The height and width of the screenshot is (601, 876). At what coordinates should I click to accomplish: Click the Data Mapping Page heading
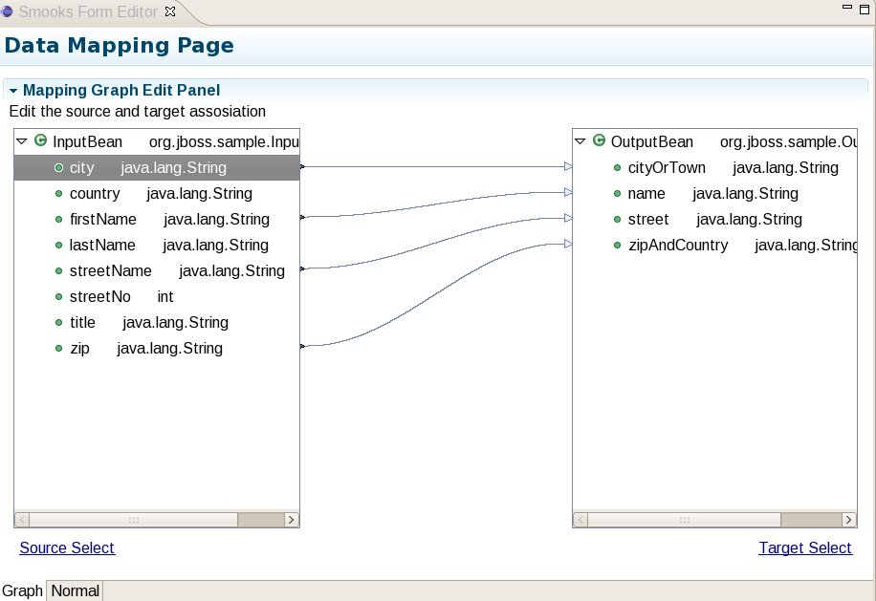[x=119, y=45]
